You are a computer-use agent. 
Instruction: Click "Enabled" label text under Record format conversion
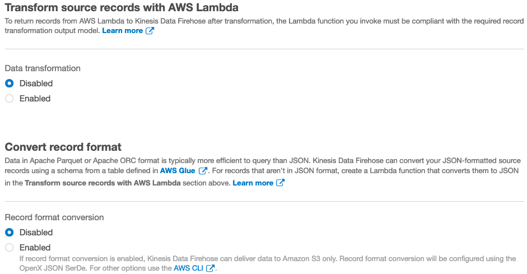point(35,248)
